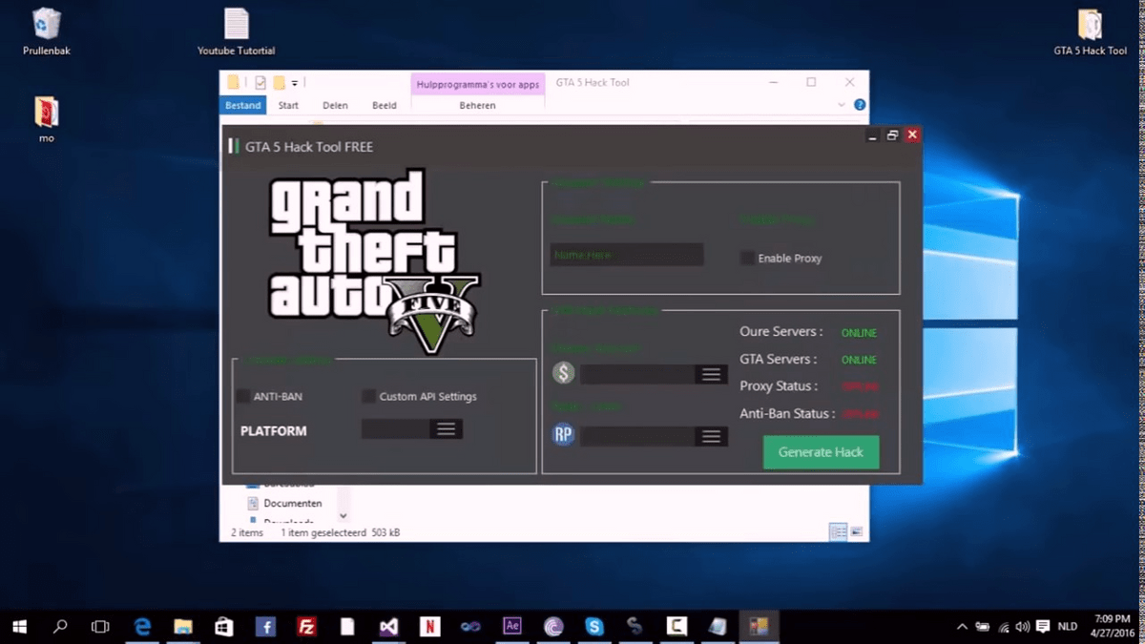Screen dimensions: 1145x644
Task: Click the network Wi-Fi tray icon
Action: tap(1003, 627)
